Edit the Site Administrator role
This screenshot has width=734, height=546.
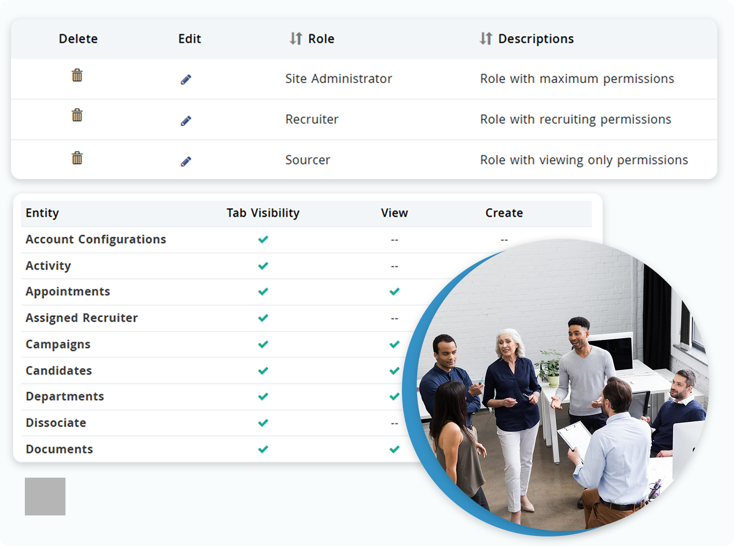click(x=186, y=79)
